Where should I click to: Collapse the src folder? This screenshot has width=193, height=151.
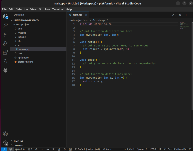coord(19,45)
